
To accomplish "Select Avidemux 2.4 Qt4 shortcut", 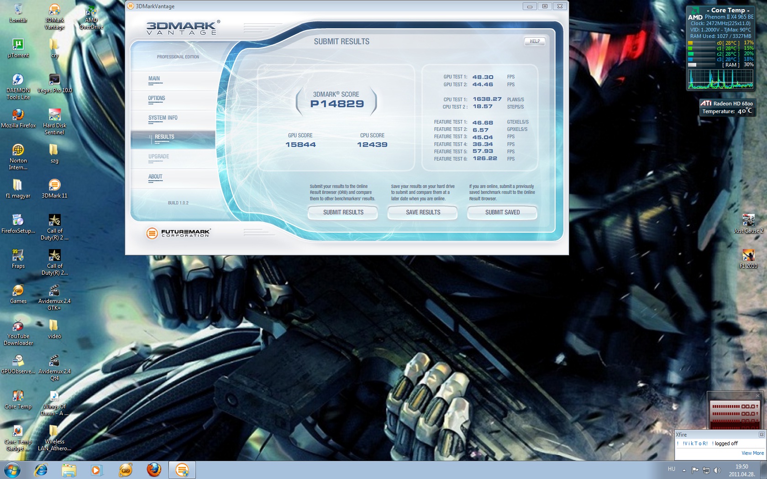I will click(x=54, y=368).
